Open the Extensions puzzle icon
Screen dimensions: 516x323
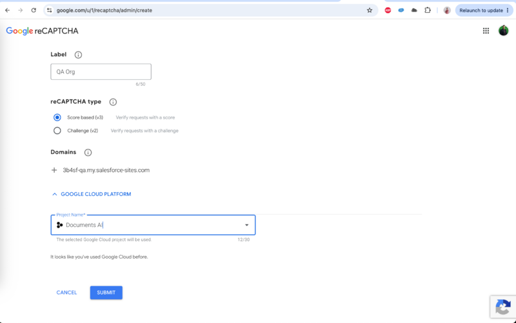point(428,10)
